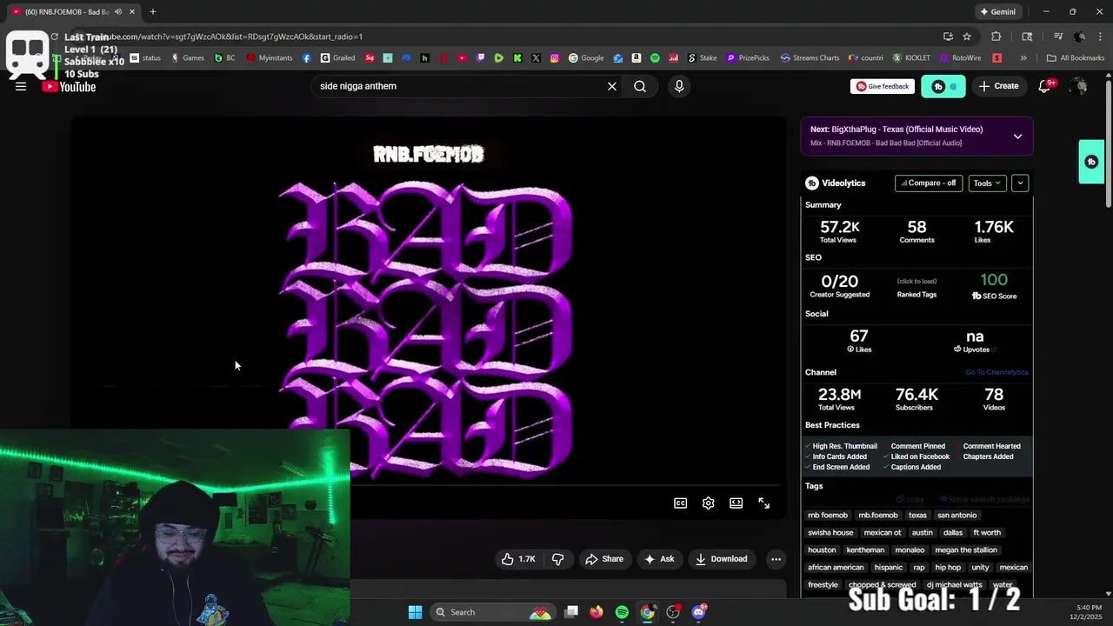
Task: Dislike the video
Action: point(558,559)
